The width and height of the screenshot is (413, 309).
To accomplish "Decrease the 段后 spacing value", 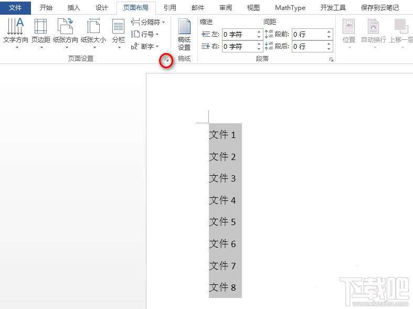I will 329,49.
